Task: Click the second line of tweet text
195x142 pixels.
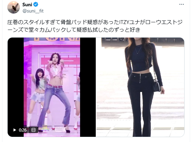Action: 74,30
